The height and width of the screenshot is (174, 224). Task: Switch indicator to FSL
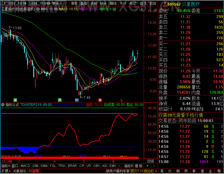(x=53, y=166)
